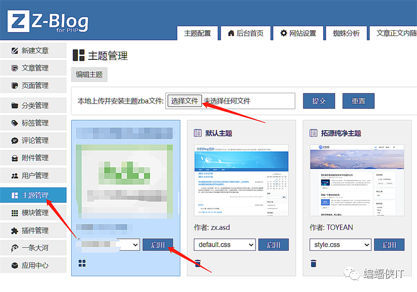Click the 一条大河 icon
Image resolution: width=417 pixels, height=292 pixels.
pyautogui.click(x=15, y=248)
